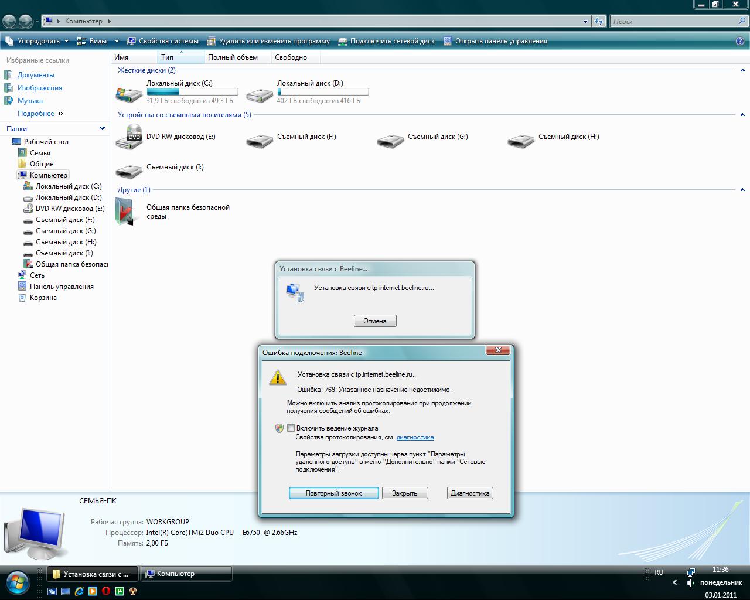Open 'Документы' favorite link
The image size is (750, 600).
point(36,75)
